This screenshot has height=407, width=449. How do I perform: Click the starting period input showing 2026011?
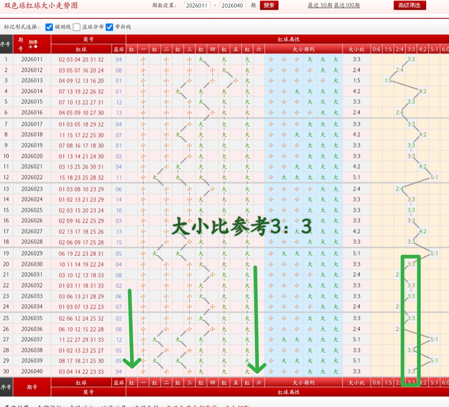(197, 6)
